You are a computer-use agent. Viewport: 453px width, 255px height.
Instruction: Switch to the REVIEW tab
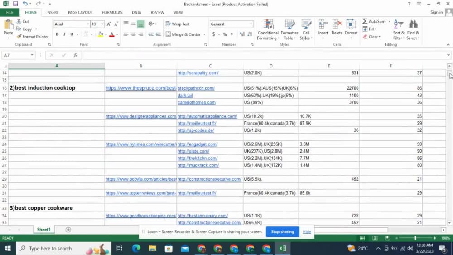coord(157,12)
